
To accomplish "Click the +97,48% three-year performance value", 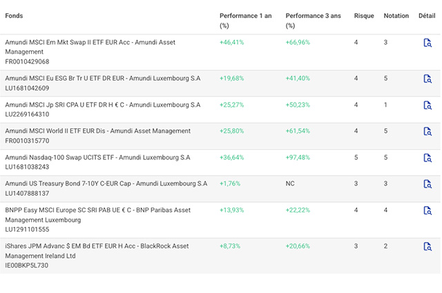I will (298, 157).
